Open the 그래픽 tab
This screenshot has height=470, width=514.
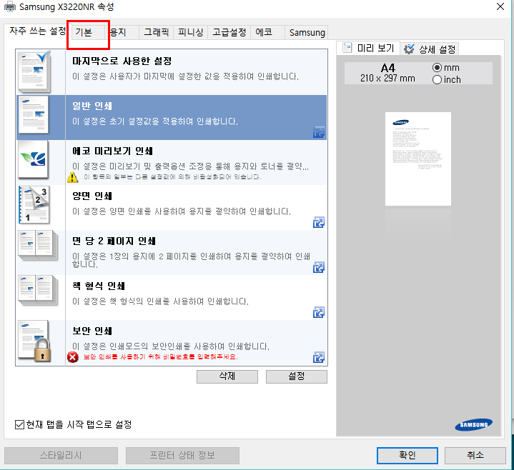[x=156, y=32]
